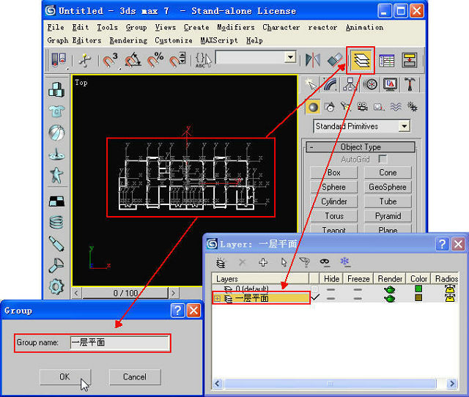Toggle the Percent Snap icon
Image resolution: width=469 pixels, height=397 pixels.
(x=155, y=60)
